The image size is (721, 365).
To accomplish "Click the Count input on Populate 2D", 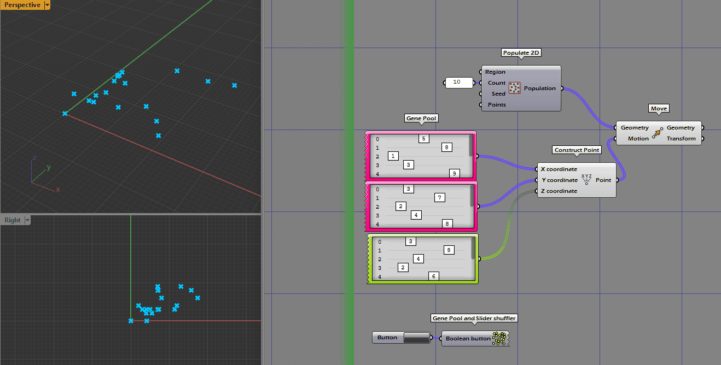I will tap(497, 83).
